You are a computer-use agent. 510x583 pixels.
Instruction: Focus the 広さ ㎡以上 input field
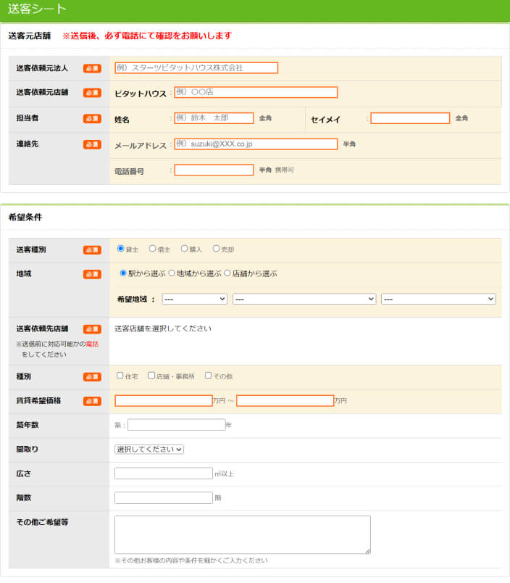point(164,474)
